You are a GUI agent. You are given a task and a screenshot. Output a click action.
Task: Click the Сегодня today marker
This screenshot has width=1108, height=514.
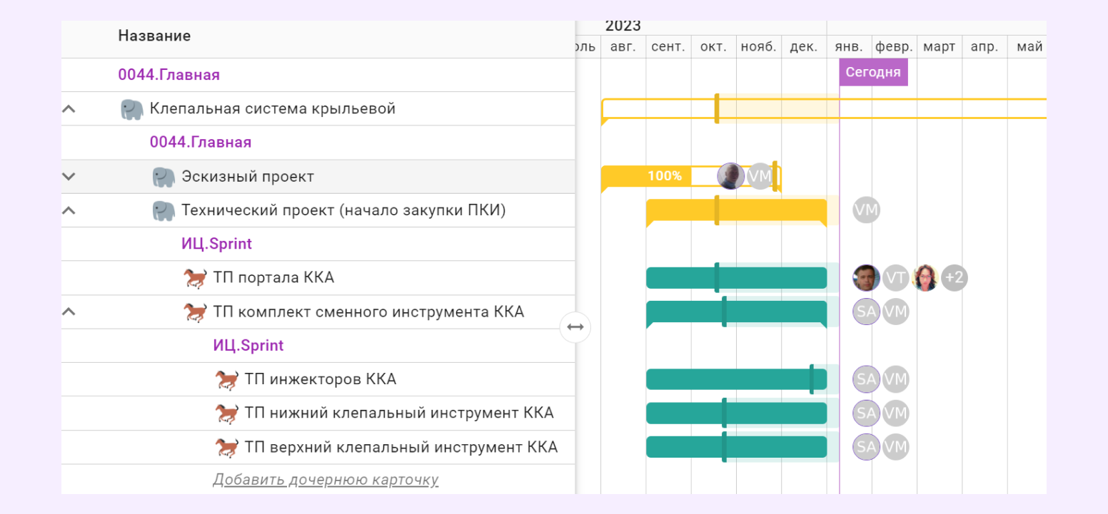[872, 72]
